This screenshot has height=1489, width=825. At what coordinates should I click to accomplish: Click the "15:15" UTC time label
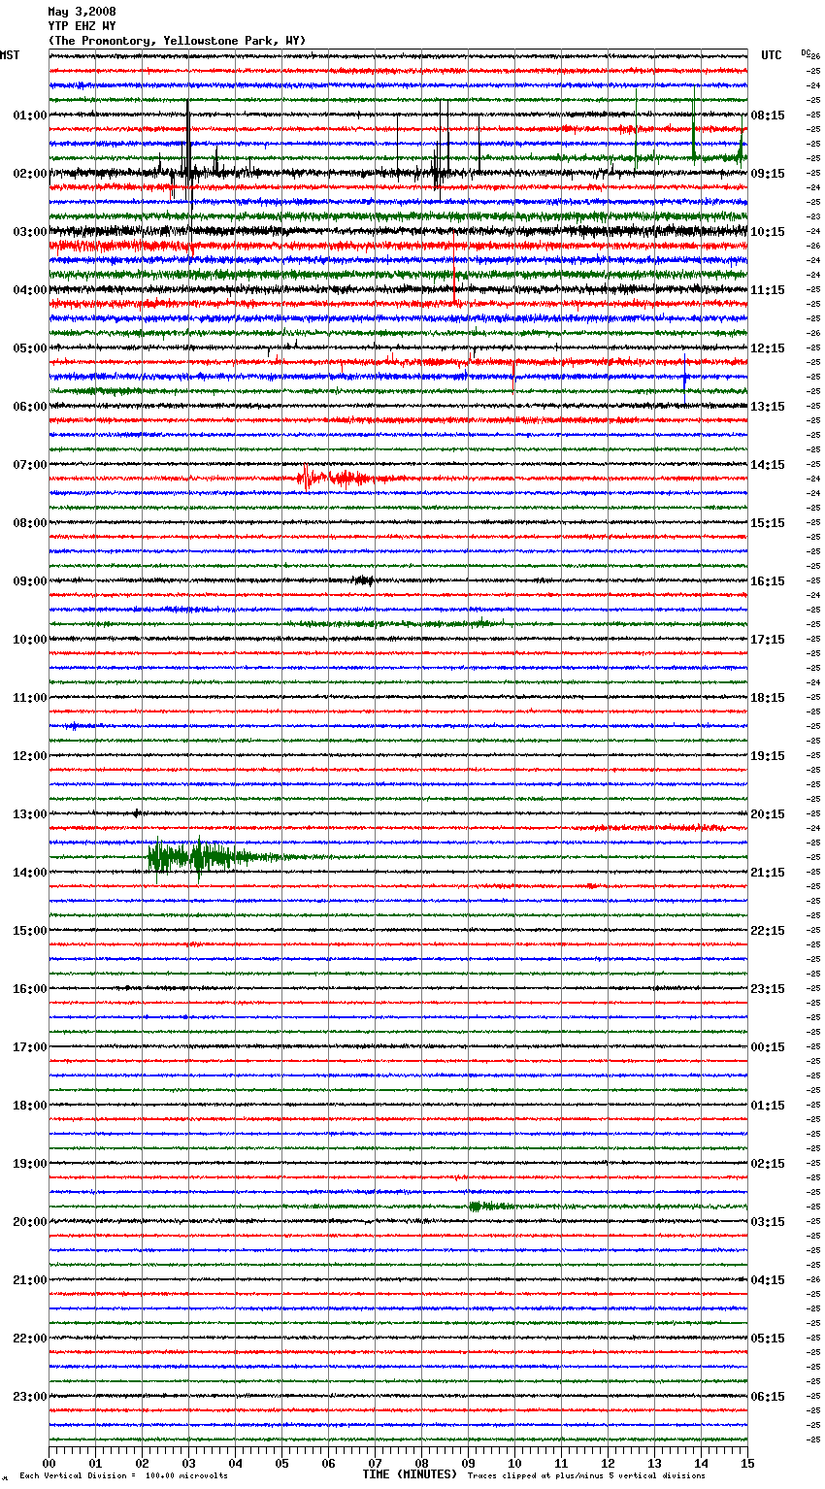click(768, 523)
